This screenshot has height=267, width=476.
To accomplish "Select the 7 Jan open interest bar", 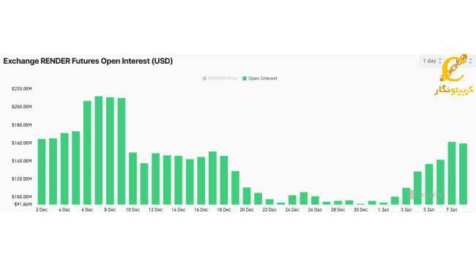I will 451,173.
